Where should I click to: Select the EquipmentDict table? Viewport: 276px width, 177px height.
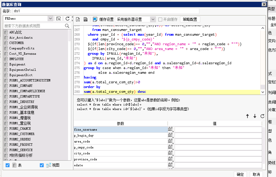click(21, 75)
